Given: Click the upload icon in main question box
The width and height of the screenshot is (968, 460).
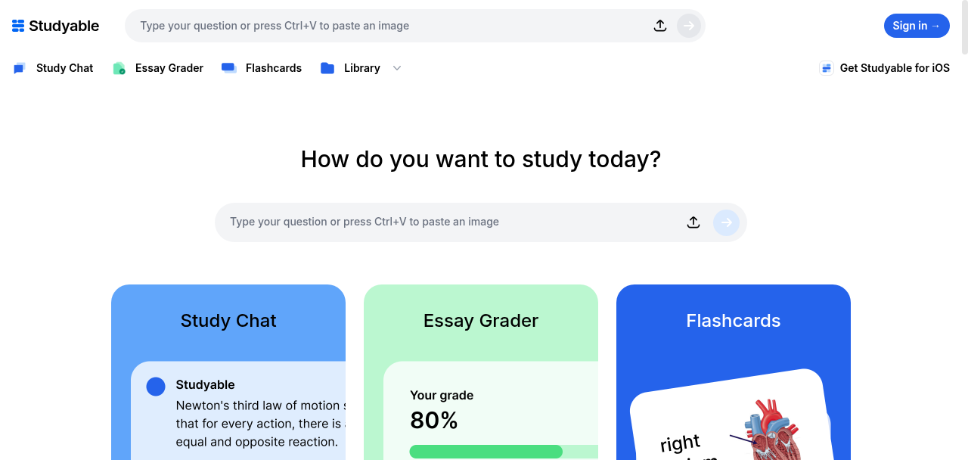Looking at the screenshot, I should [x=693, y=222].
